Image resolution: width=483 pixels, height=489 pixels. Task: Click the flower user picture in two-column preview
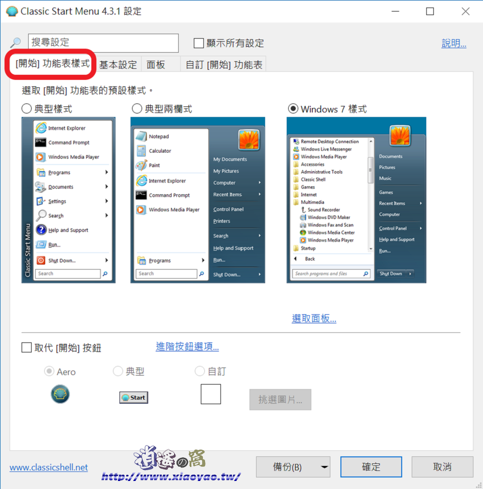249,140
